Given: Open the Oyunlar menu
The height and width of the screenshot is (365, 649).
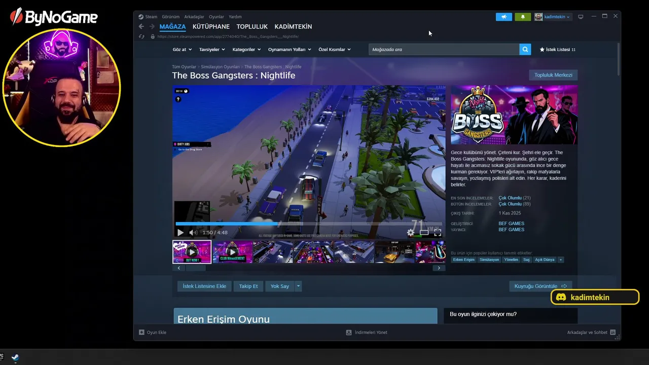Looking at the screenshot, I should click(x=217, y=17).
